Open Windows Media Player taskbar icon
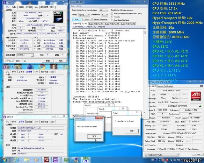 36,160
